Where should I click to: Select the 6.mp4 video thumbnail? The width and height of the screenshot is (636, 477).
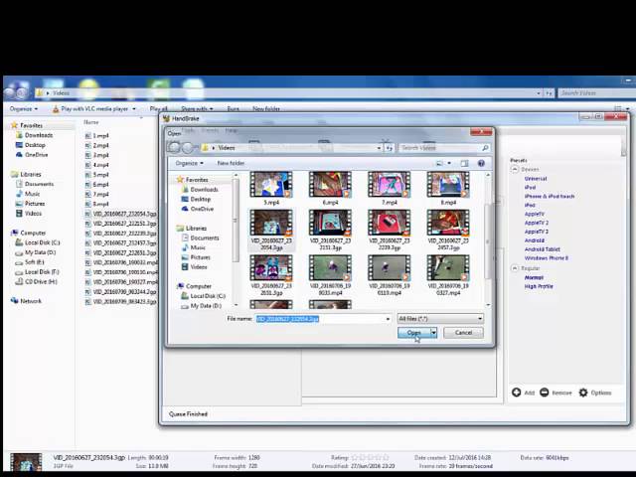330,189
